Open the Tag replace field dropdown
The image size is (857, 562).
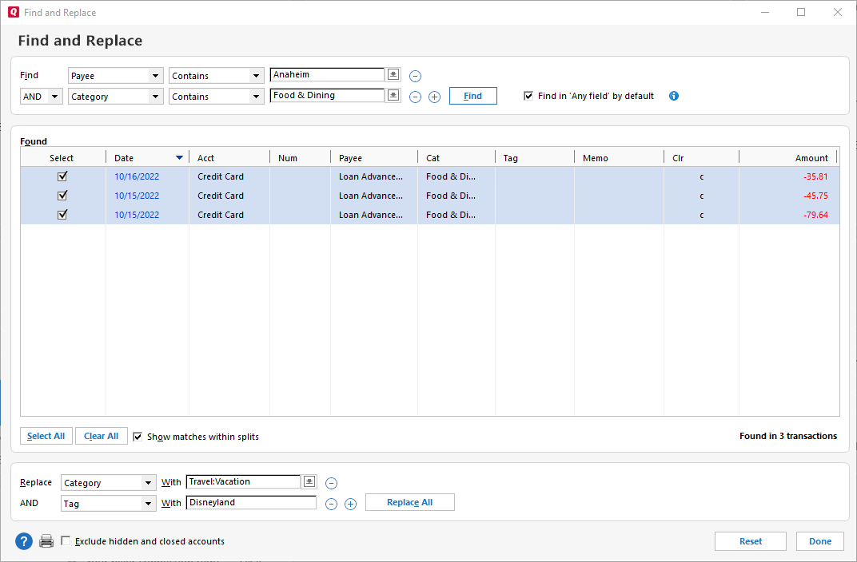pos(148,504)
